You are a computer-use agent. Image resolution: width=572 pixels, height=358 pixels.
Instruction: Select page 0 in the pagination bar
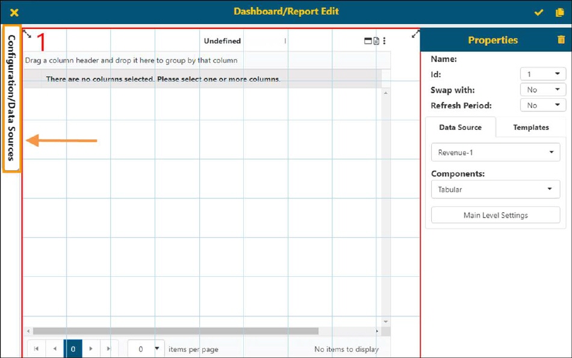pyautogui.click(x=73, y=348)
